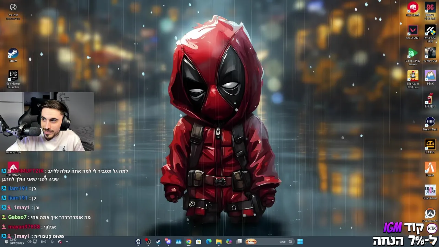This screenshot has width=439, height=247.
Task: Open the PEAK game shortcut
Action: click(430, 78)
